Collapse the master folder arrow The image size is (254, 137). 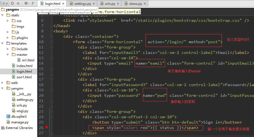coord(8,54)
